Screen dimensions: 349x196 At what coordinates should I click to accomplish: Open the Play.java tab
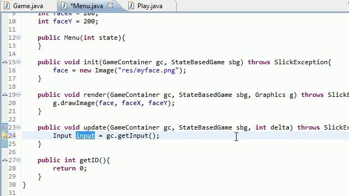pos(149,6)
